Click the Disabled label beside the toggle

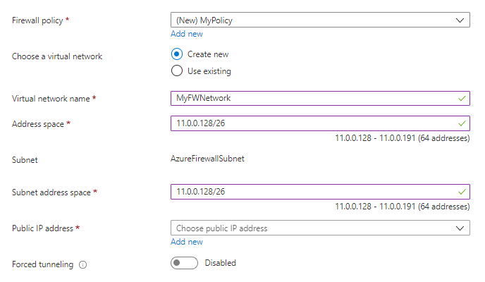pos(220,263)
